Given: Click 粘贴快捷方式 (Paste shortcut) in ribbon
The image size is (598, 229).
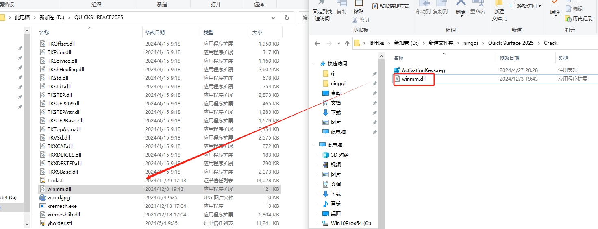Looking at the screenshot, I should point(390,6).
